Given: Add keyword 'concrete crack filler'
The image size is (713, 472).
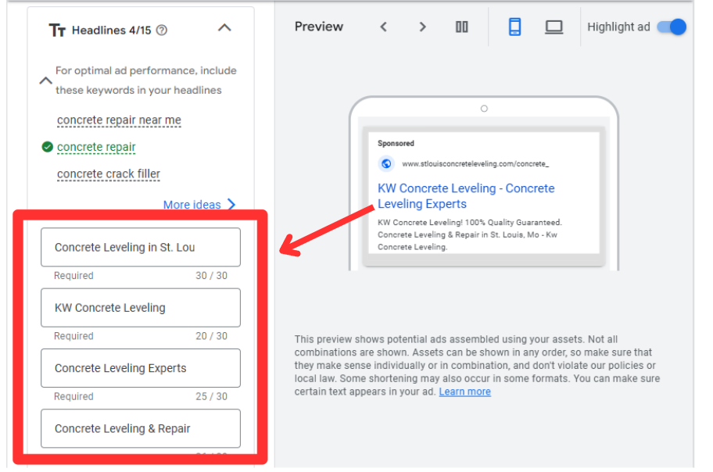Looking at the screenshot, I should pyautogui.click(x=109, y=173).
